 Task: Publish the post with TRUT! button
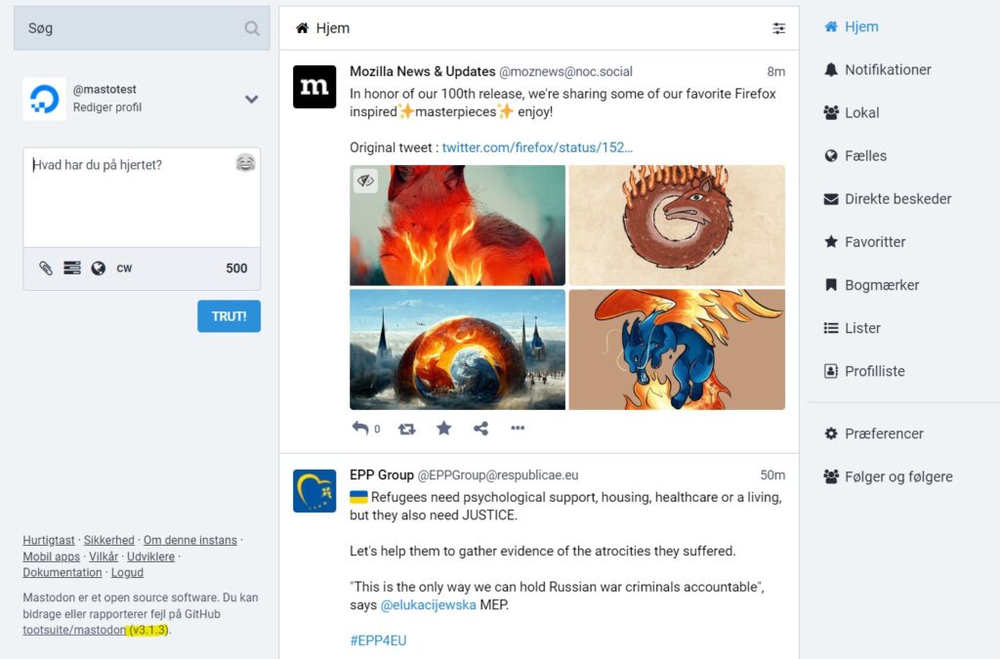(229, 316)
